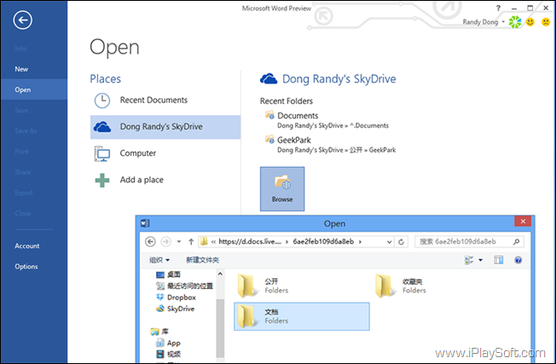Select the 文档 folder
Viewport: 556px width, 364px height.
pyautogui.click(x=302, y=316)
